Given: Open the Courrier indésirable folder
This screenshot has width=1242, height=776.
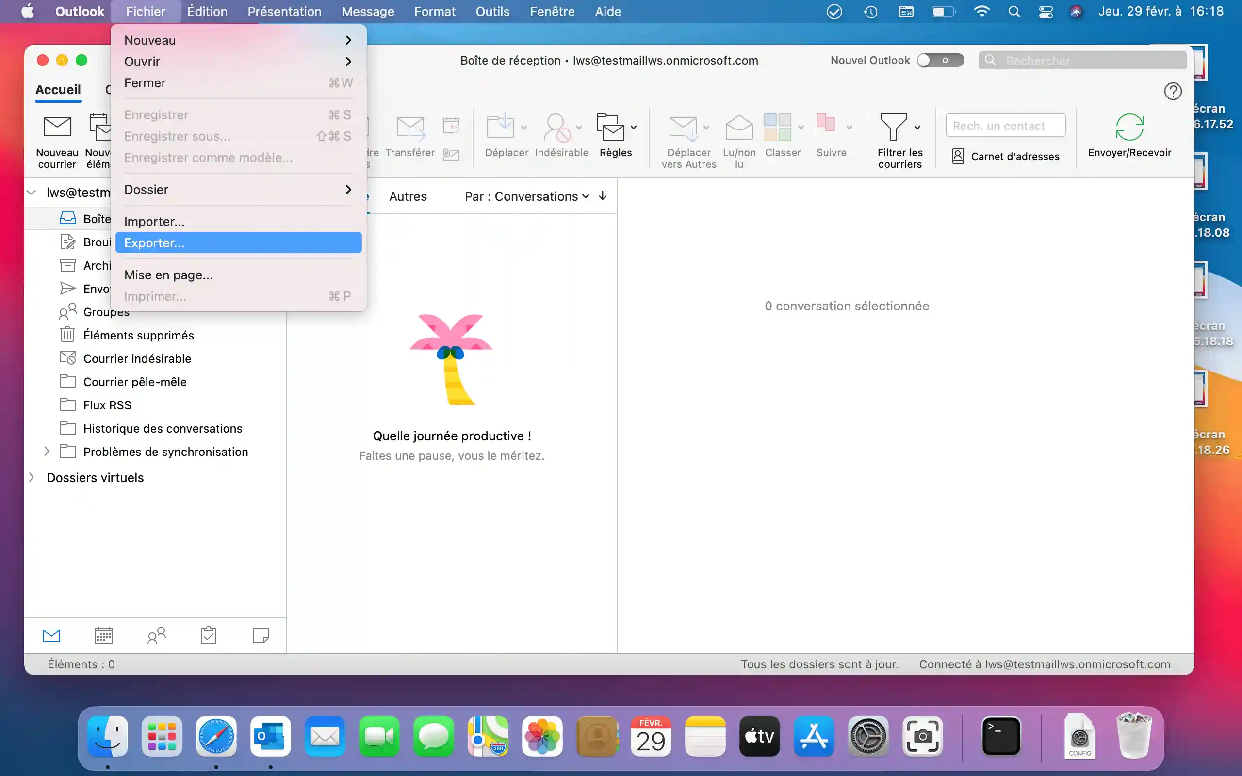Looking at the screenshot, I should [x=137, y=359].
